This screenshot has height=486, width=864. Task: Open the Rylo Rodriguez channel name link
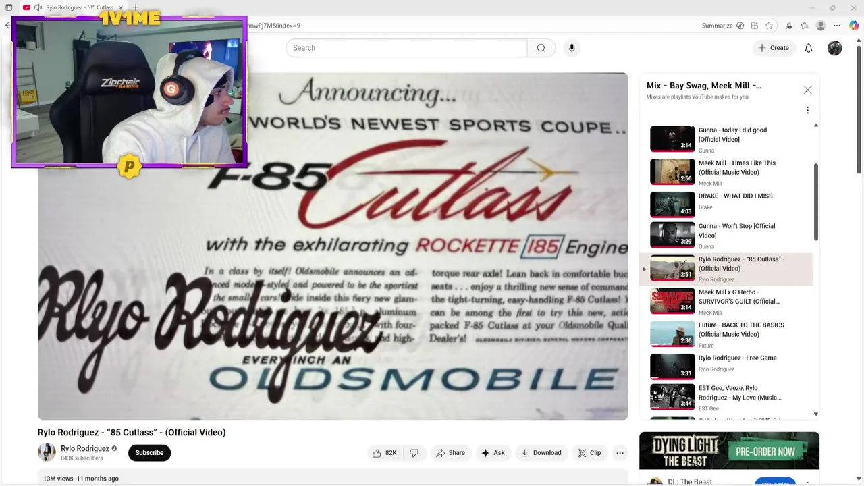click(x=85, y=448)
